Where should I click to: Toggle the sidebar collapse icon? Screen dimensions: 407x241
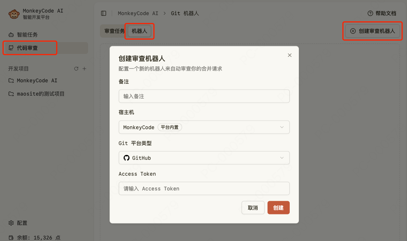click(x=104, y=13)
